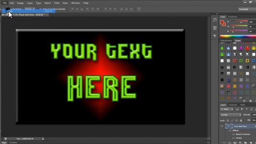Click the red value input field
The width and height of the screenshot is (256, 144).
click(x=252, y=22)
